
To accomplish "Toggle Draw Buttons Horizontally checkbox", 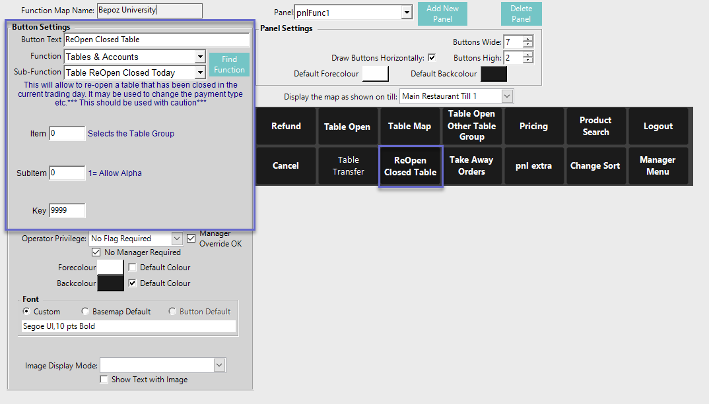I will pyautogui.click(x=432, y=58).
